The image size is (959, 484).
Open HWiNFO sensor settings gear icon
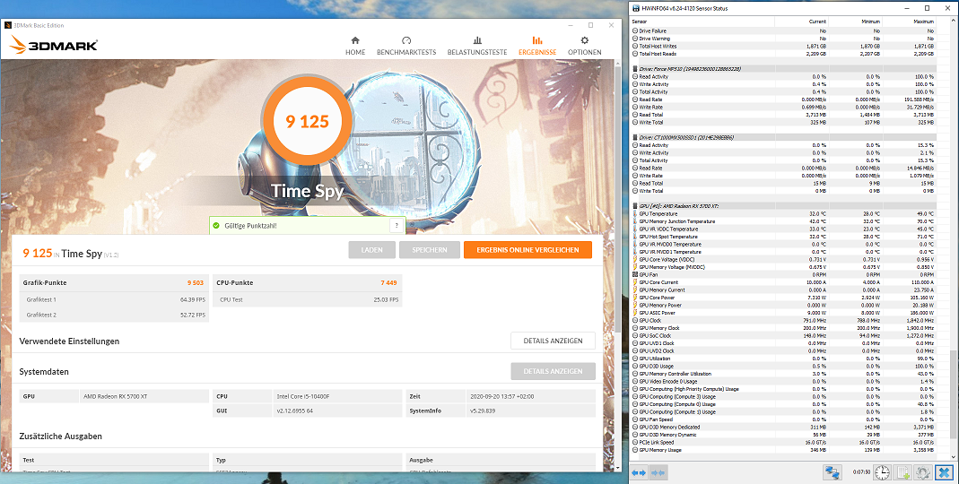923,472
